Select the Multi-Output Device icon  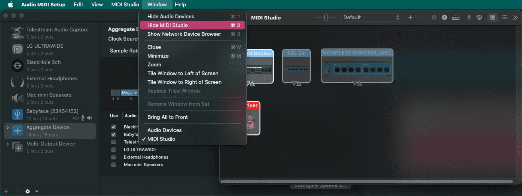pyautogui.click(x=18, y=147)
